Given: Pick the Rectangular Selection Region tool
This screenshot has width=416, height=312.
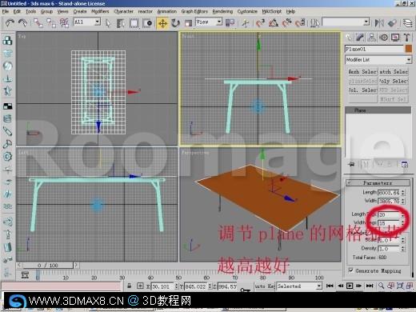Looking at the screenshot, I should [134, 23].
